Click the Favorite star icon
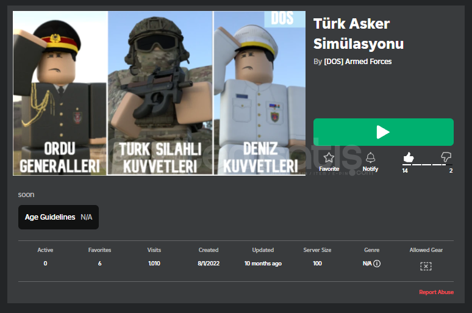Screen dimensions: 472x313 click(x=329, y=157)
